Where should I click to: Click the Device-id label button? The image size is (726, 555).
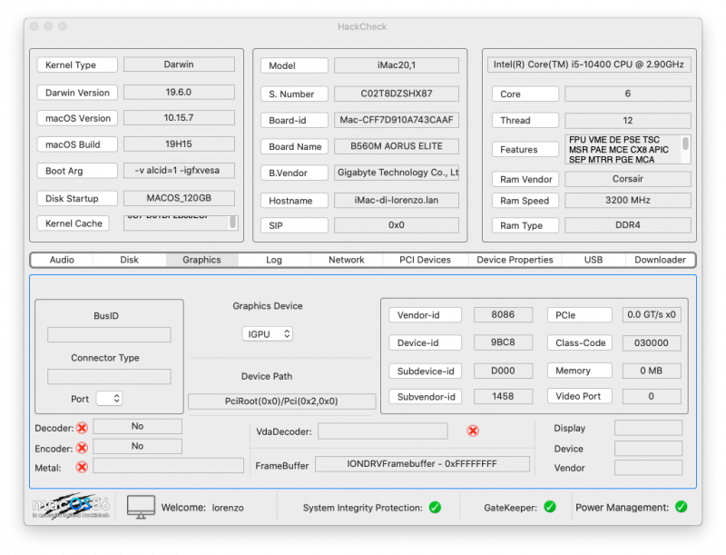pos(425,342)
